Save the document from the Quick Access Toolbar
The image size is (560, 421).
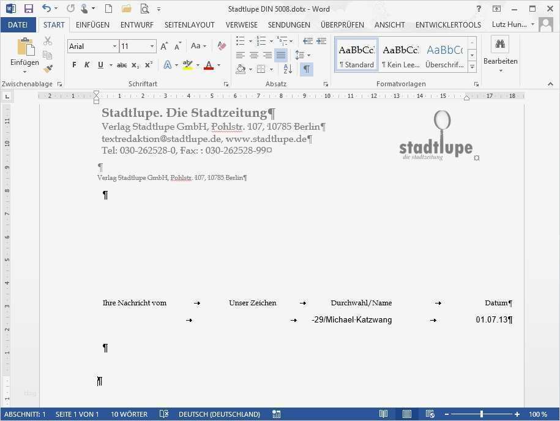[29, 9]
